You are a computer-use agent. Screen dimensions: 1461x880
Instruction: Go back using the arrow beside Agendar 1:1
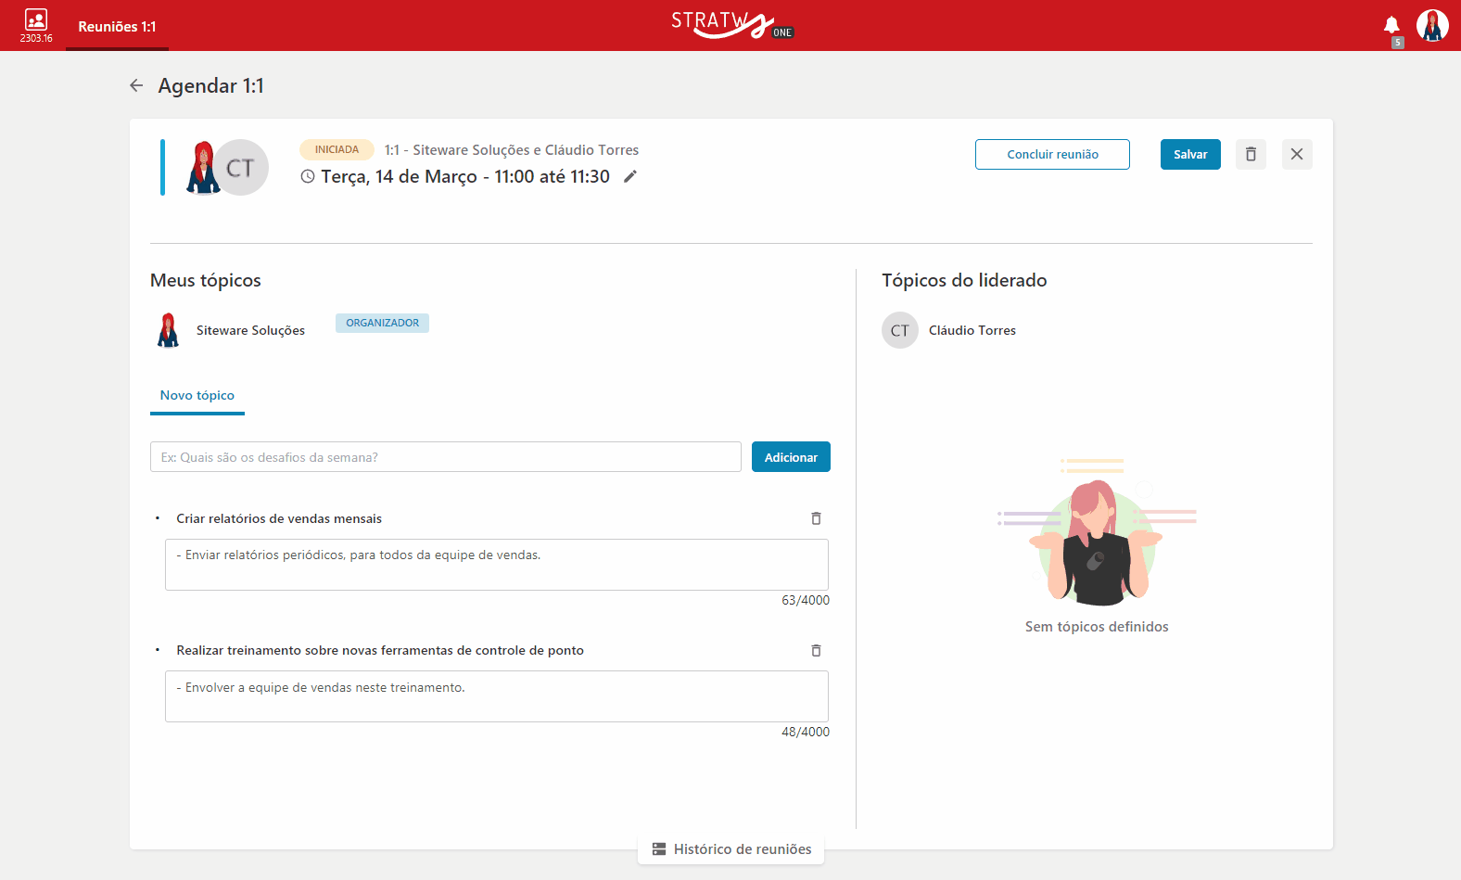136,85
